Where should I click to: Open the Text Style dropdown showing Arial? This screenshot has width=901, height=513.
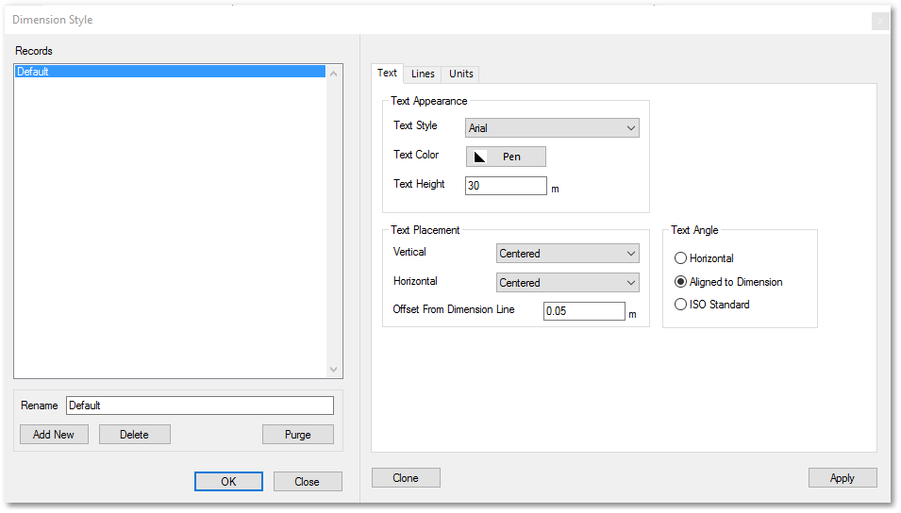(552, 128)
